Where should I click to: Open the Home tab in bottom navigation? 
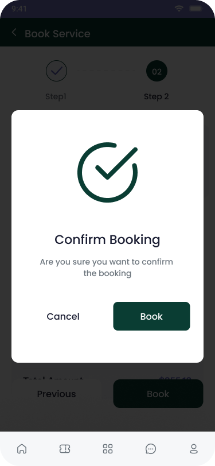22,449
